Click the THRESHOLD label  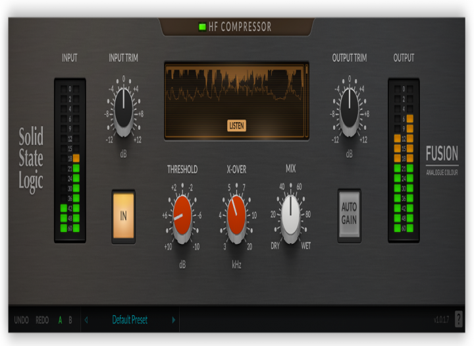click(182, 169)
